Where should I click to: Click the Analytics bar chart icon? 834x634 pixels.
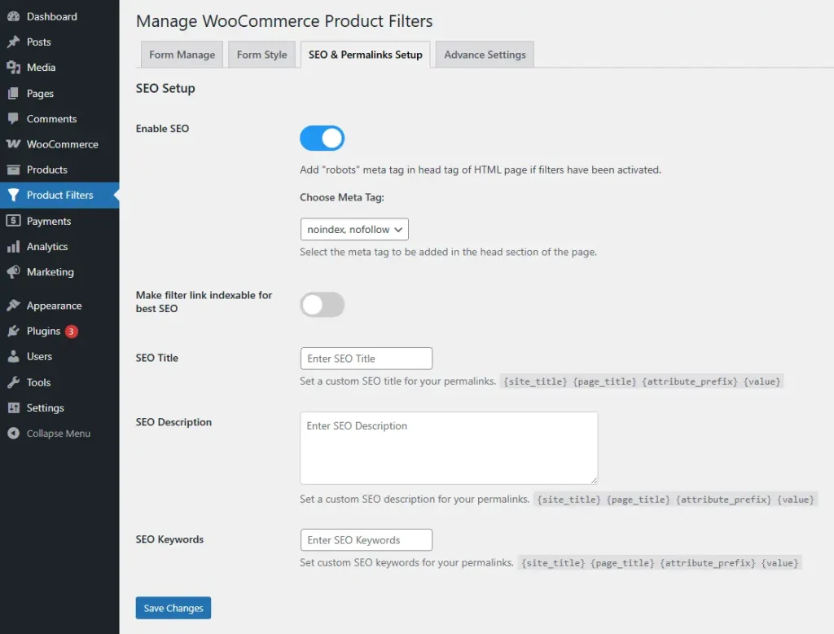click(x=13, y=246)
